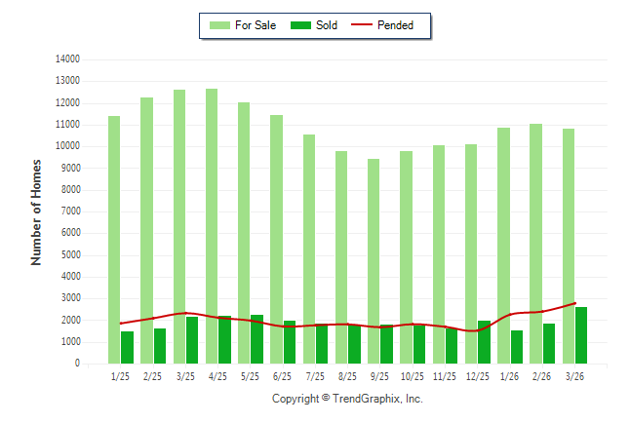Toggle the For Sale legend label
630x423 pixels.
256,25
